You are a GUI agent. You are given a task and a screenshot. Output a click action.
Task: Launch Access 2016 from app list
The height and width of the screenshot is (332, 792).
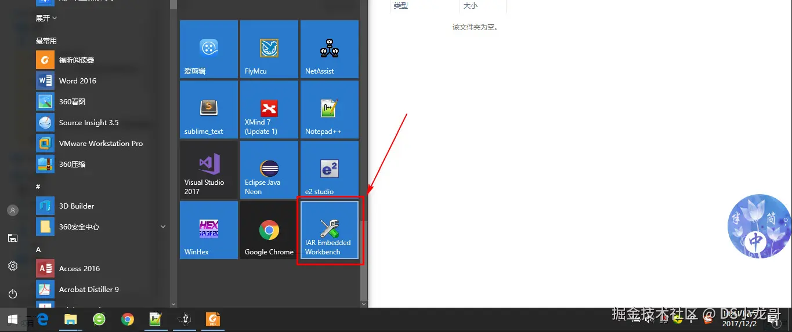coord(102,268)
